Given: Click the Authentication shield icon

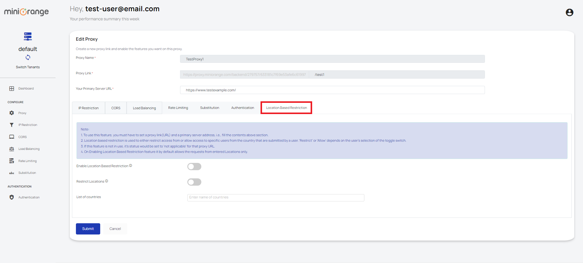Looking at the screenshot, I should click(x=12, y=197).
